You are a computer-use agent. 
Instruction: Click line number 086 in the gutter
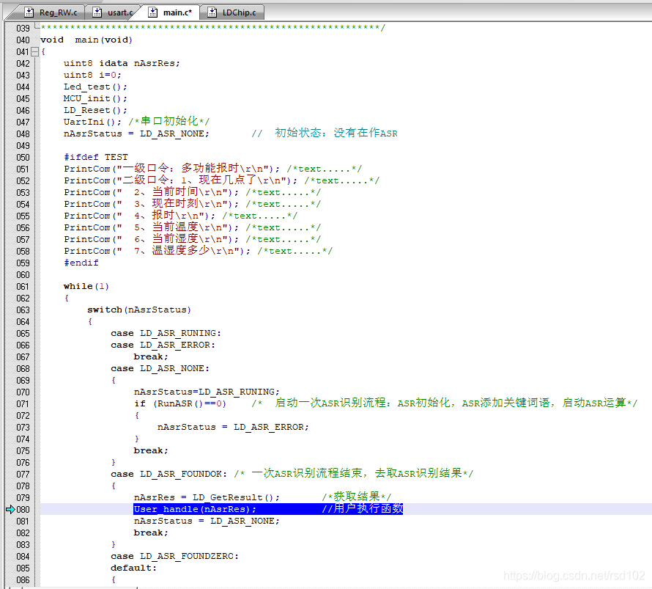coord(23,580)
